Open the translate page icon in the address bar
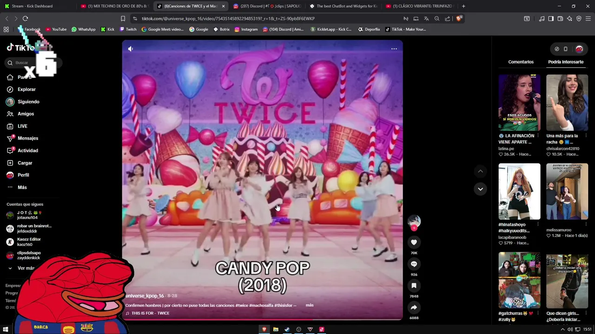595x334 pixels. pos(426,19)
